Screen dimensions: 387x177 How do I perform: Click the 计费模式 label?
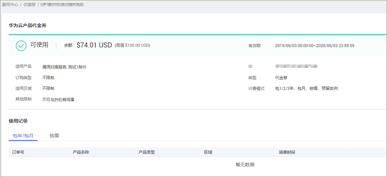point(256,88)
